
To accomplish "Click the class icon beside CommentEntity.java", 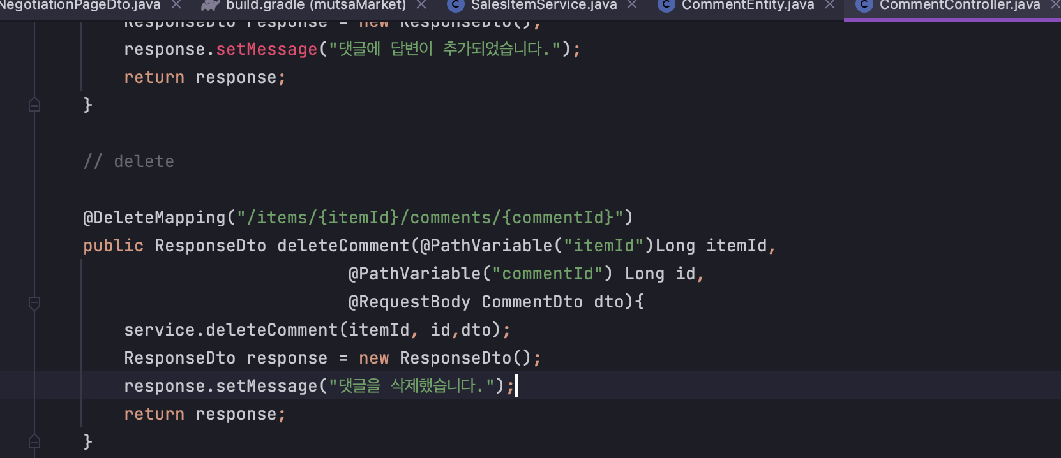I will (666, 6).
